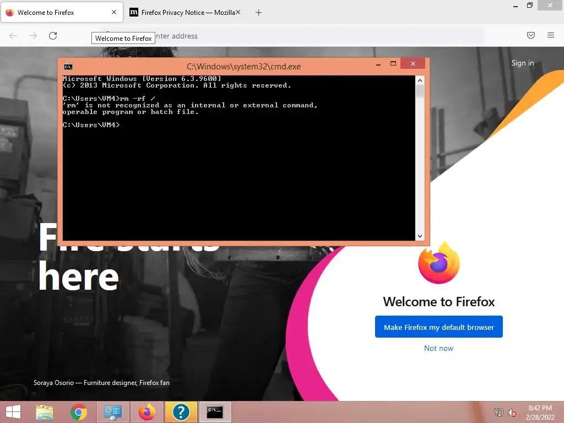Close the Firefox Privacy Notice tab
Screen dimensions: 564x423
coord(238,12)
